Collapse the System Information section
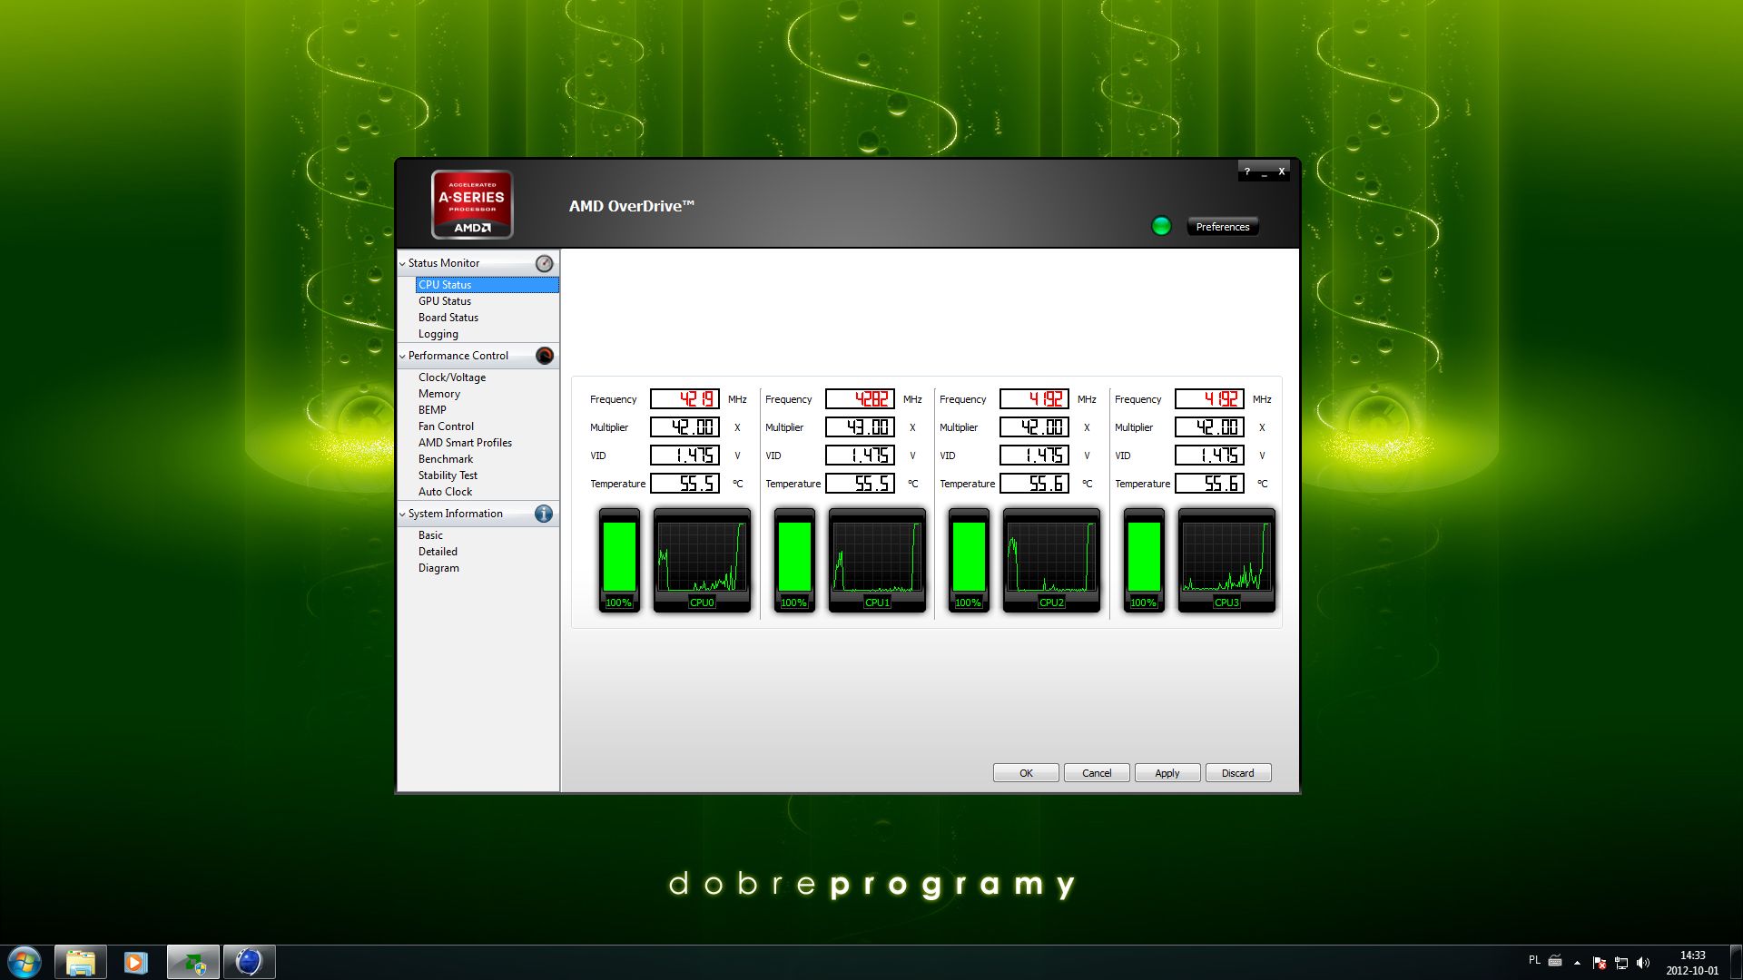 point(402,514)
